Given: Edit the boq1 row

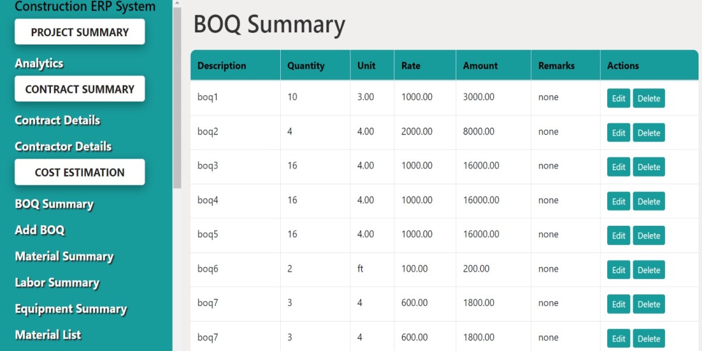Looking at the screenshot, I should (x=618, y=98).
